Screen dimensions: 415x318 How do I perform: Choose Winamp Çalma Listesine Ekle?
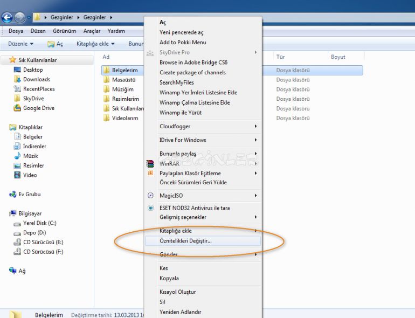coord(195,102)
